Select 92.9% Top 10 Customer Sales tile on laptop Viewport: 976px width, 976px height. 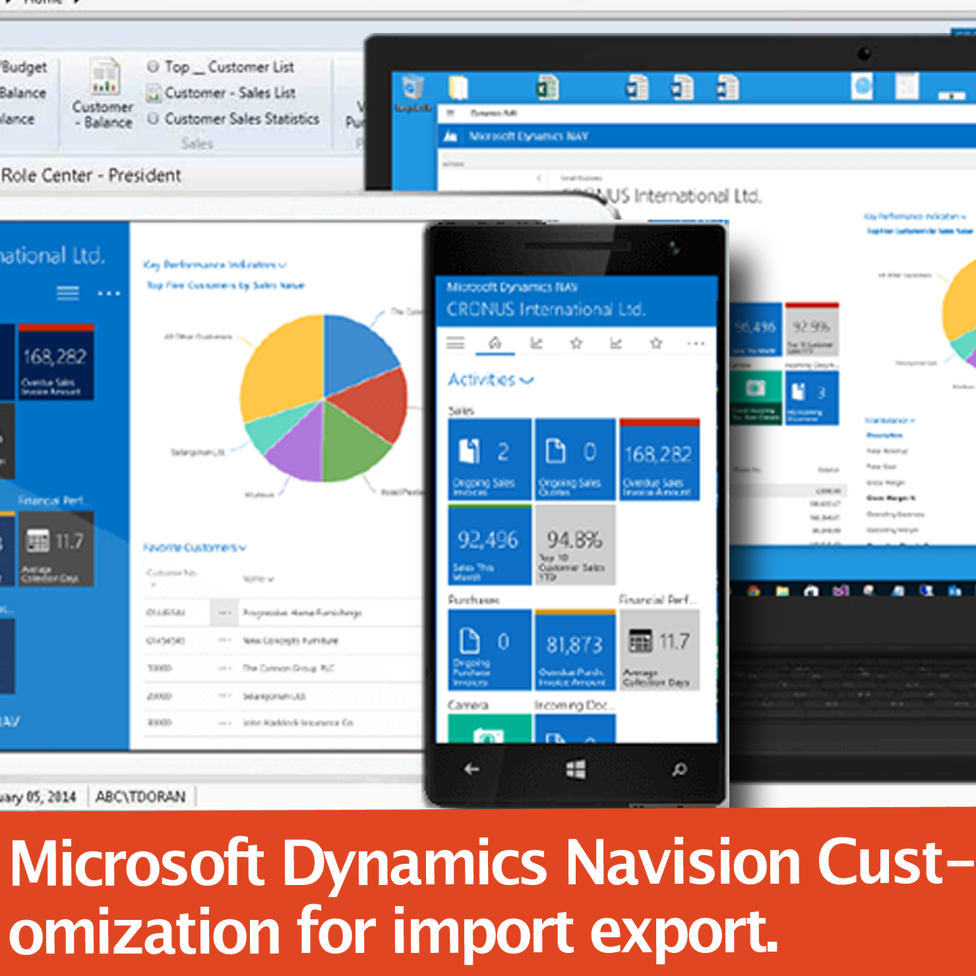click(x=812, y=330)
